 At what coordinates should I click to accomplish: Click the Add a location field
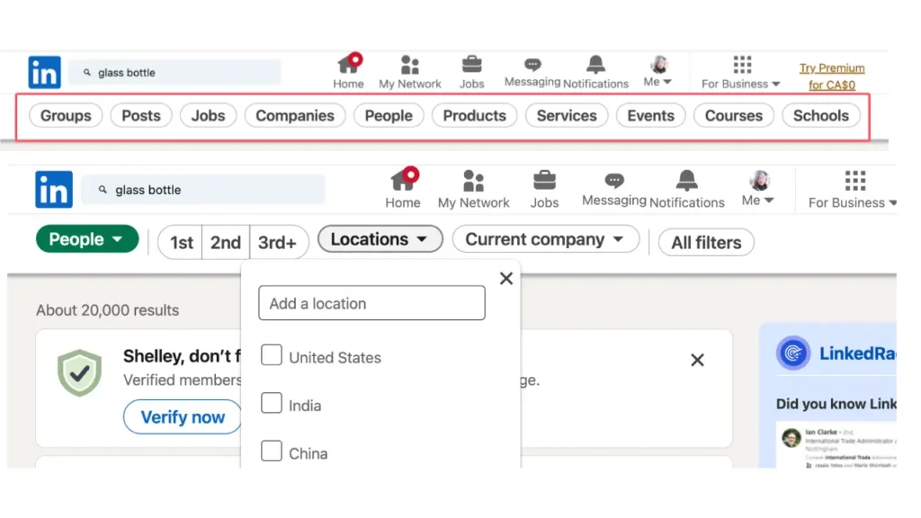371,303
